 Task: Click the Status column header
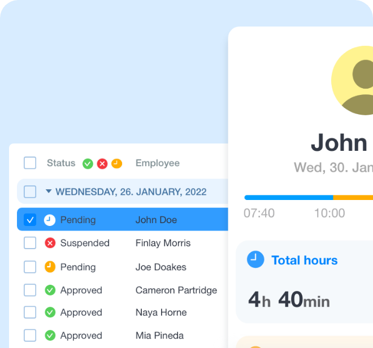[61, 163]
